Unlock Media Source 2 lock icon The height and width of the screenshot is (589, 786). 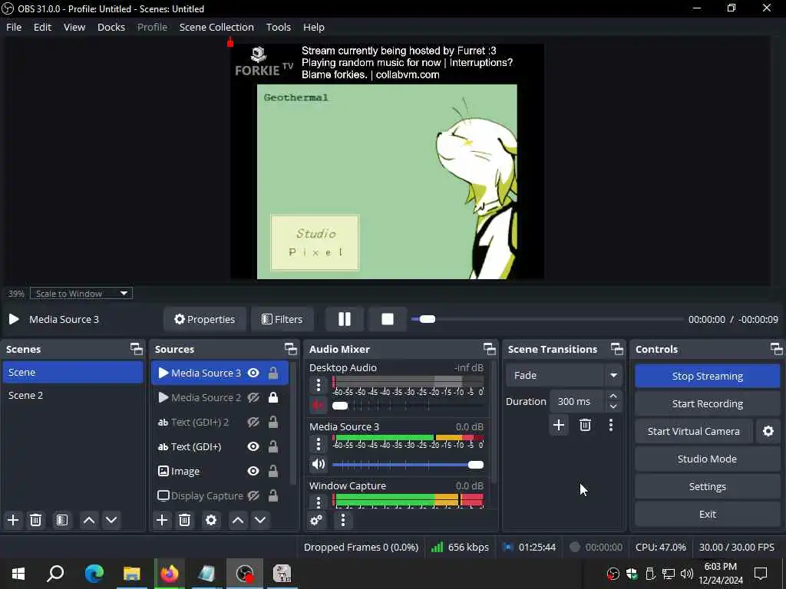pyautogui.click(x=273, y=398)
